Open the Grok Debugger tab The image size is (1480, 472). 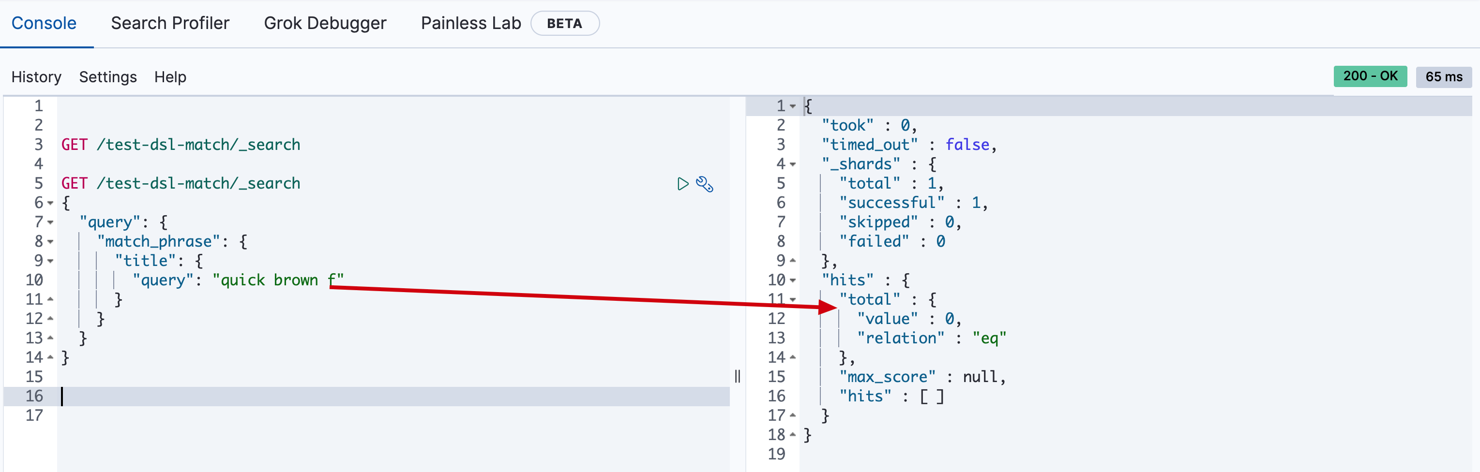coord(325,23)
